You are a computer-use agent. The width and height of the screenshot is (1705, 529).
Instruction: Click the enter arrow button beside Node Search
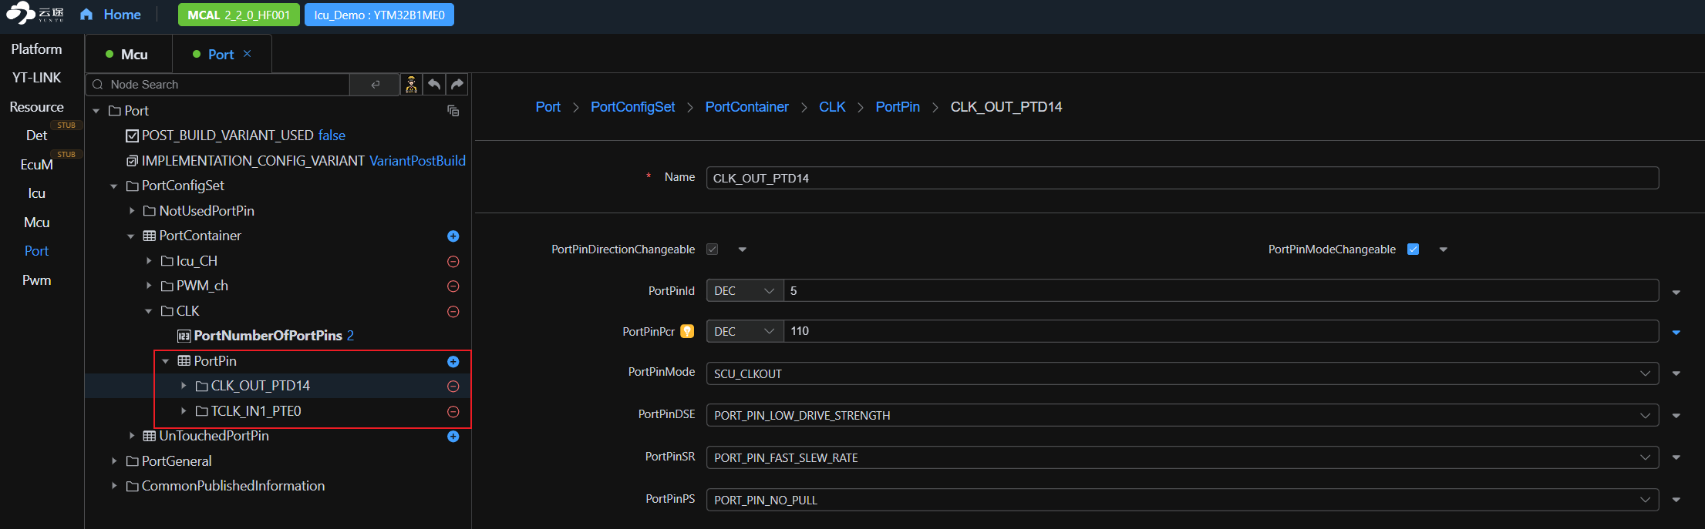tap(375, 85)
